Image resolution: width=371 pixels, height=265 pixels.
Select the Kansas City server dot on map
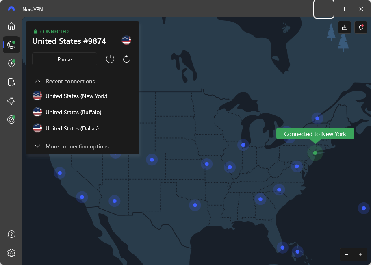coord(206,164)
